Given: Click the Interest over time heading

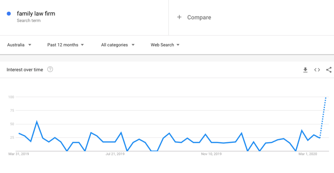Looking at the screenshot, I should point(25,70).
